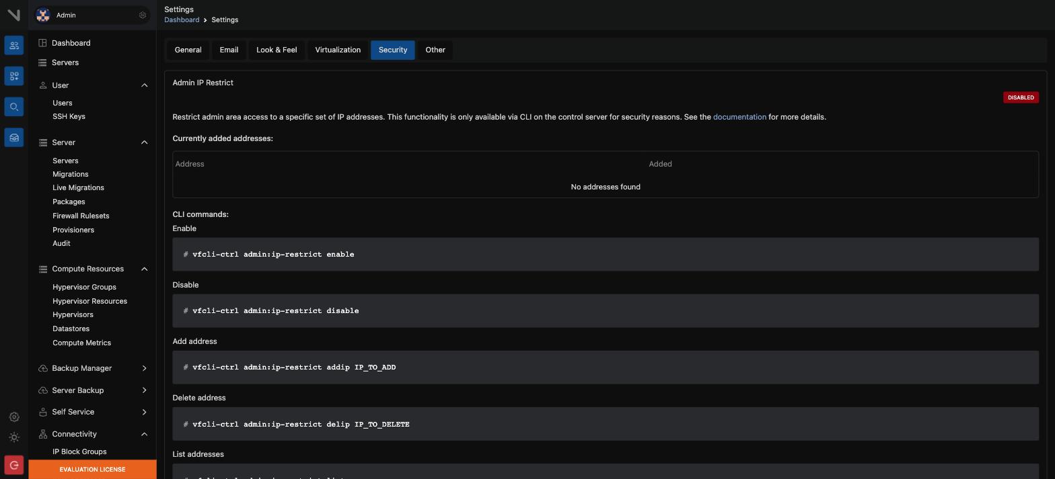Toggle light mode with the sun icon
Viewport: 1055px width, 479px height.
pos(14,437)
